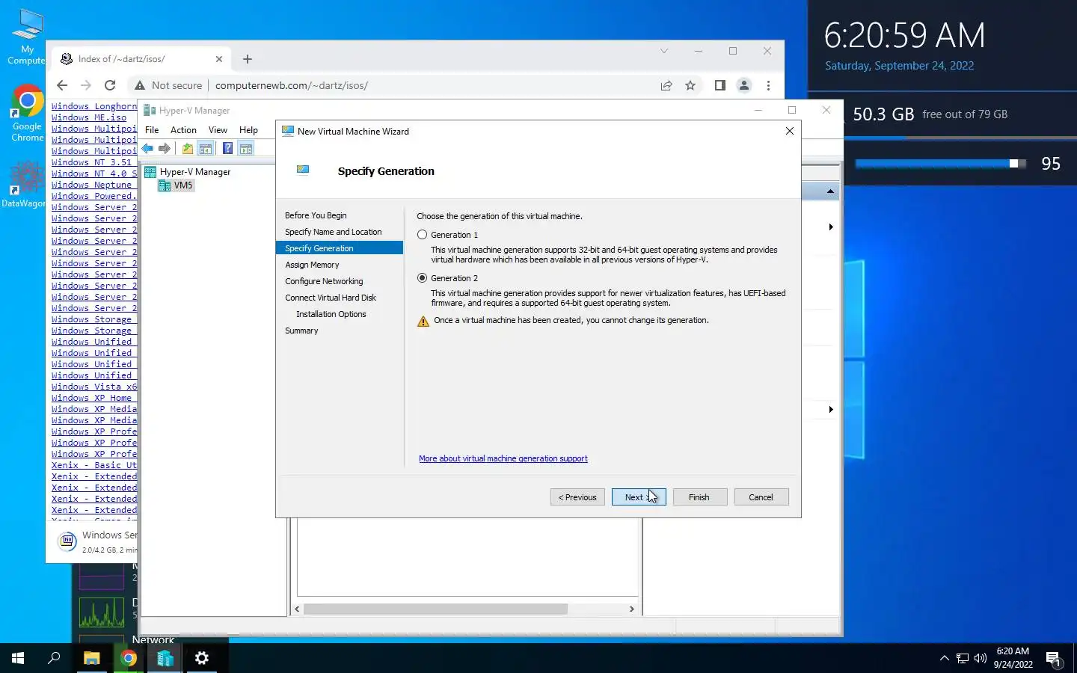Toggle Show/Hide Console Tree toolbar icon

(205, 149)
